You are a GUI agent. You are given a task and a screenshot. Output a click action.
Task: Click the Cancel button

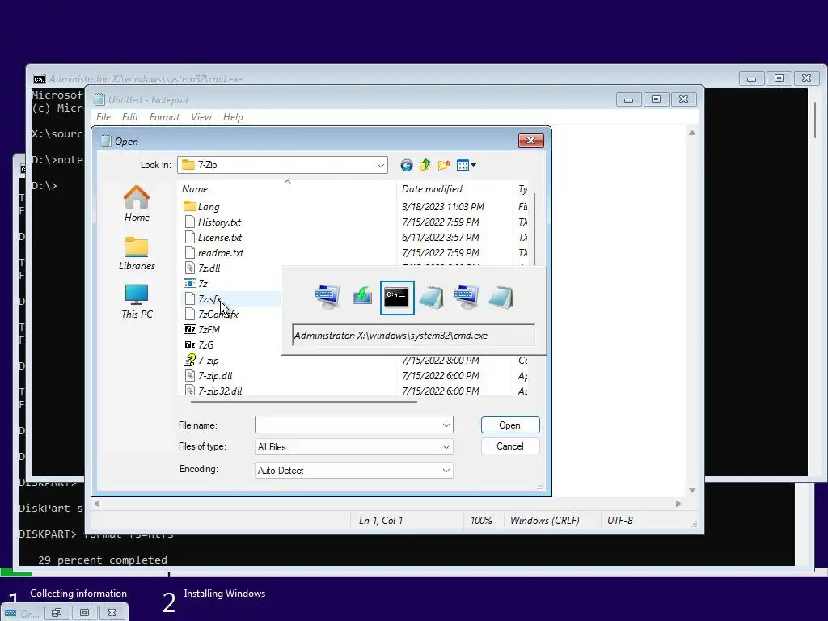pyautogui.click(x=510, y=446)
